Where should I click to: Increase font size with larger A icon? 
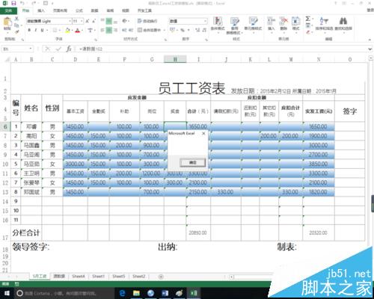pyautogui.click(x=88, y=21)
